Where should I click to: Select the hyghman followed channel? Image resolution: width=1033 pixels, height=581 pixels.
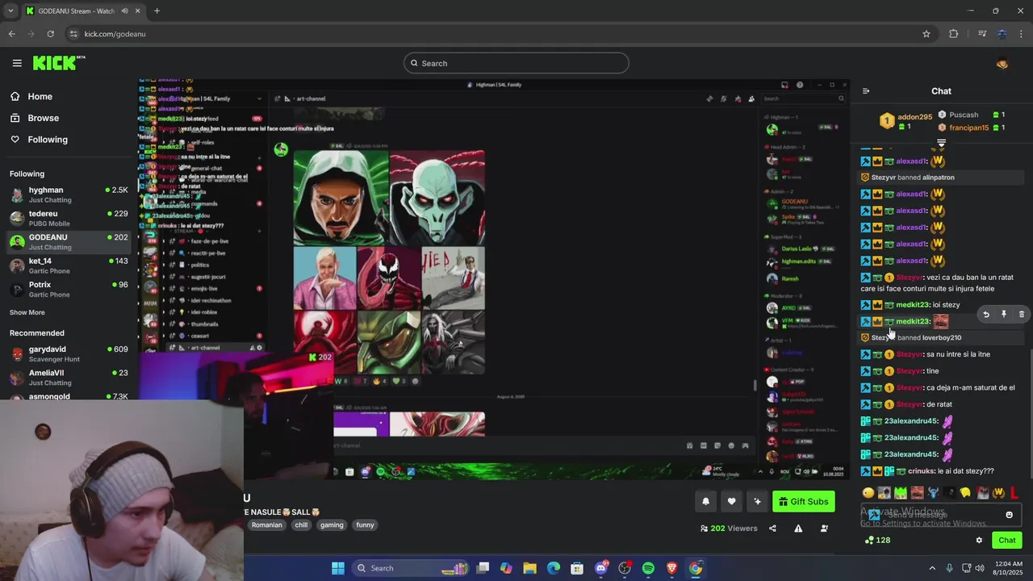(x=69, y=194)
